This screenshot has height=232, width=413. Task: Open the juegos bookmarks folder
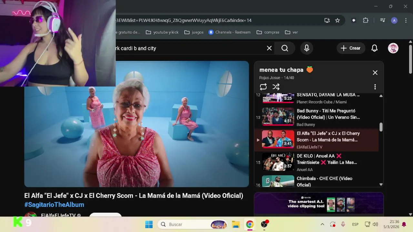click(194, 32)
